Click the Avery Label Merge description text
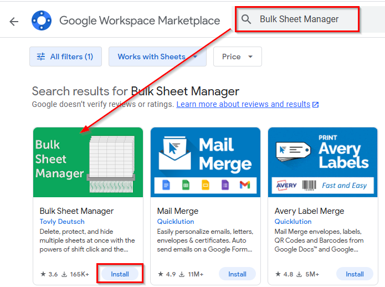The image size is (385, 287). tap(319, 240)
